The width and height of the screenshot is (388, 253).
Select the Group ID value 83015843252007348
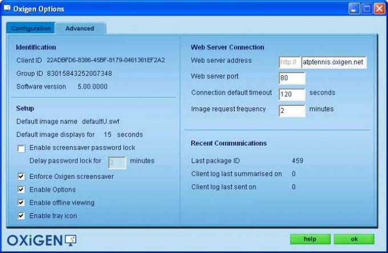(79, 74)
